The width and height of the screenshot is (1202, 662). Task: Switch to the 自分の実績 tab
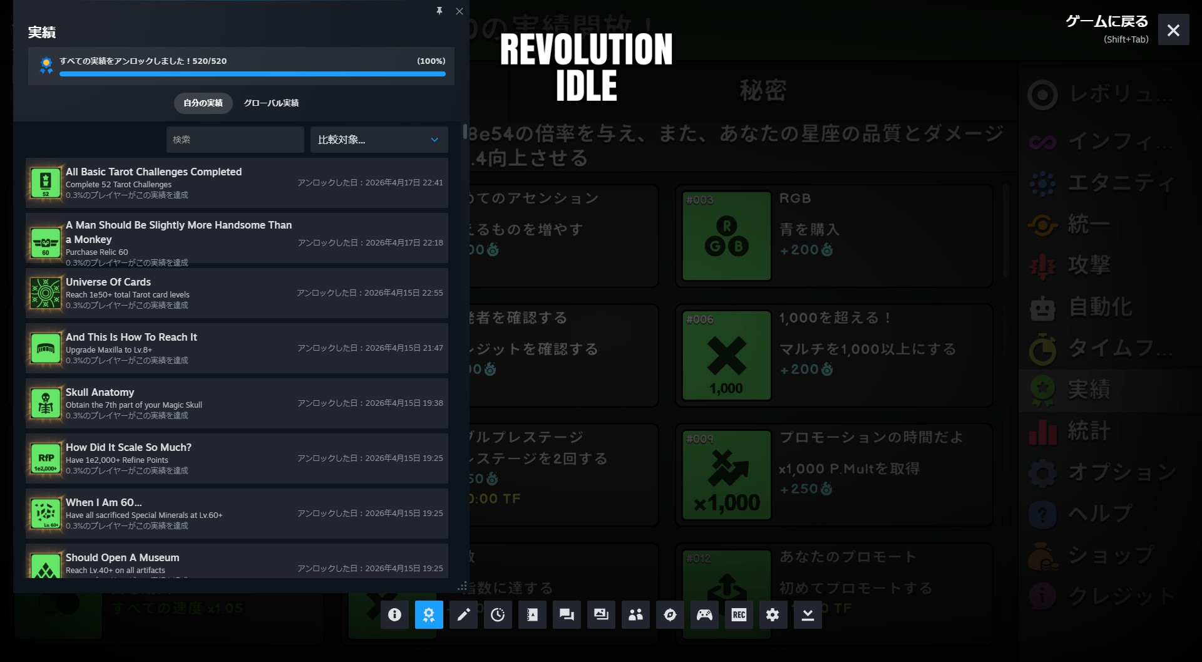point(203,103)
